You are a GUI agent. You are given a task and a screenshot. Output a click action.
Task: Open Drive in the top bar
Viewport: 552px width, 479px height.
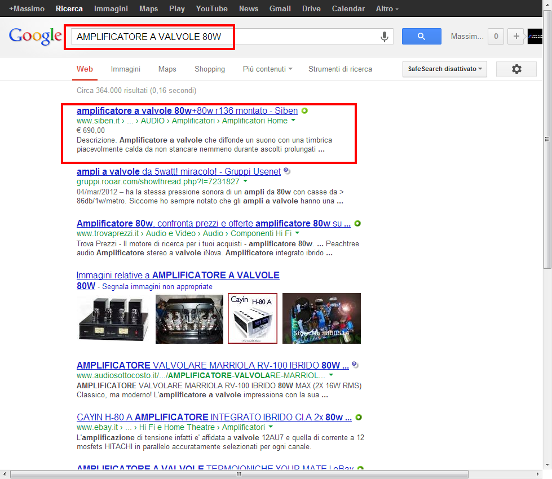coord(311,8)
